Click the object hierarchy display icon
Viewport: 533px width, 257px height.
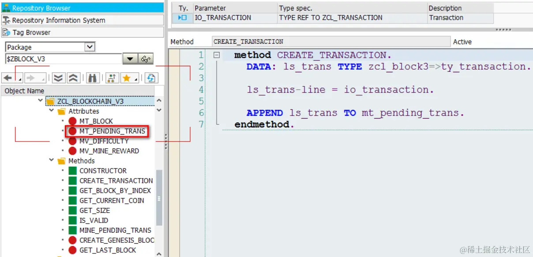click(x=112, y=78)
